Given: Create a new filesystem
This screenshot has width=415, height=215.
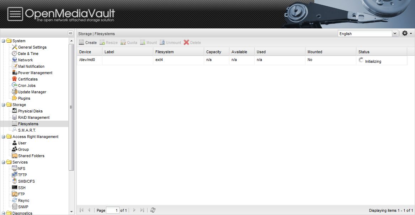Looking at the screenshot, I should tap(88, 43).
